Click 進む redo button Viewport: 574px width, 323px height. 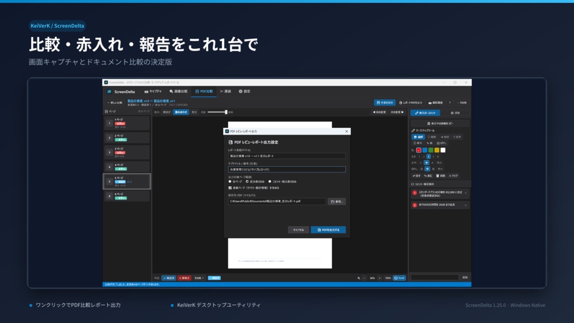click(428, 176)
